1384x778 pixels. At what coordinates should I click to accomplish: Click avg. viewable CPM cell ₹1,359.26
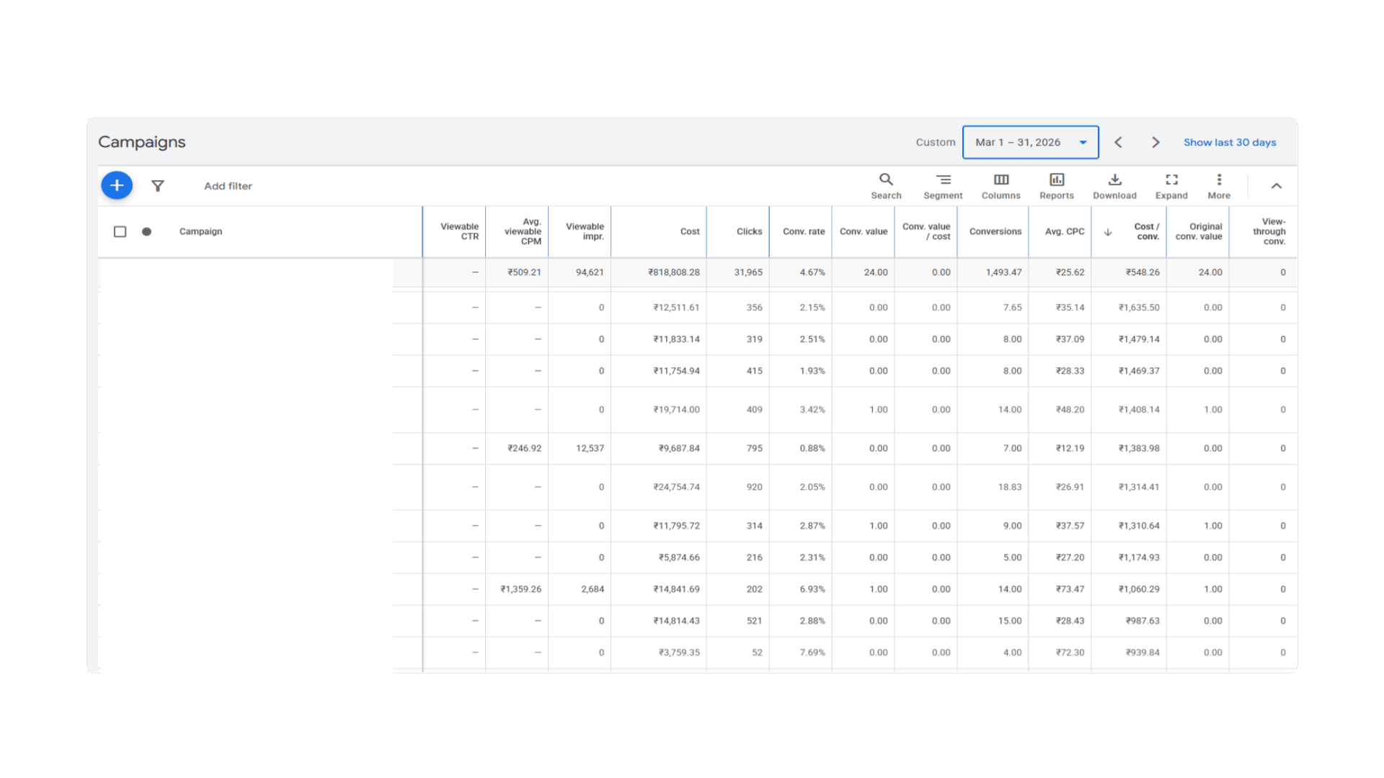coord(520,590)
